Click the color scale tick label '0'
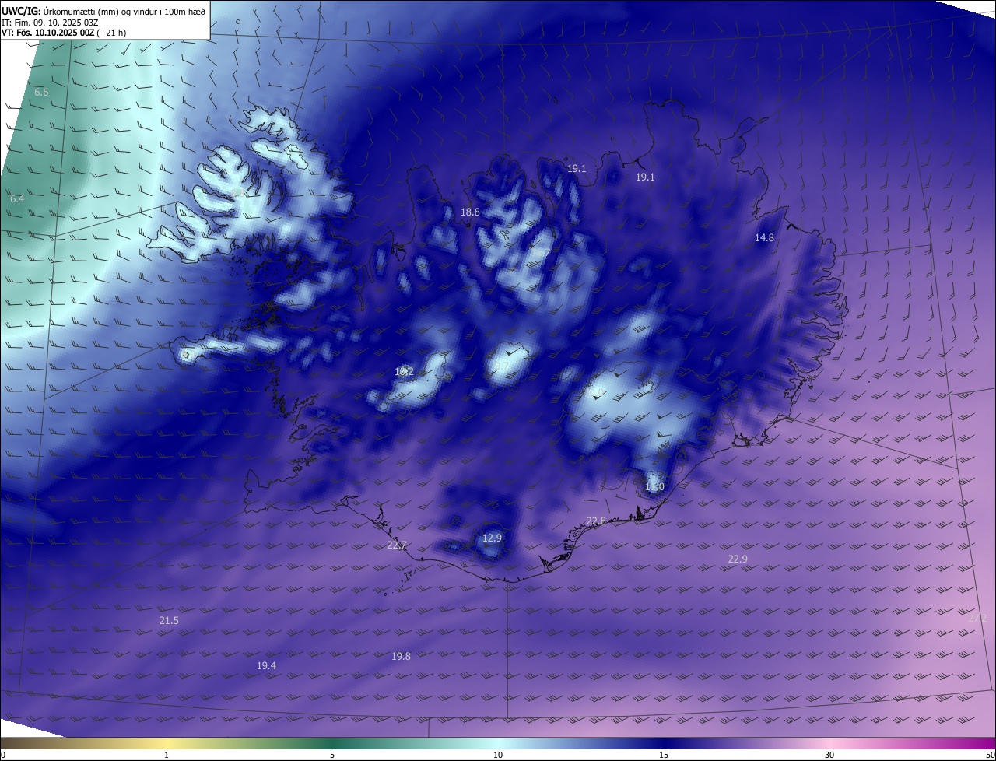 coord(3,755)
